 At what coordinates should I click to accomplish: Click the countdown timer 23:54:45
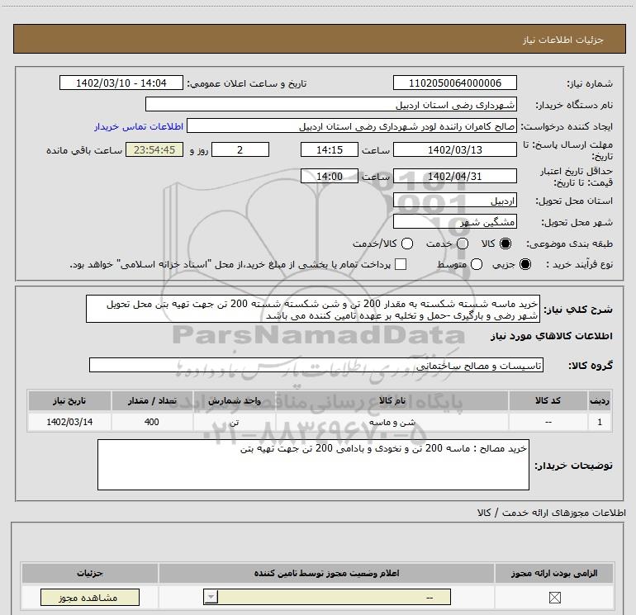154,149
